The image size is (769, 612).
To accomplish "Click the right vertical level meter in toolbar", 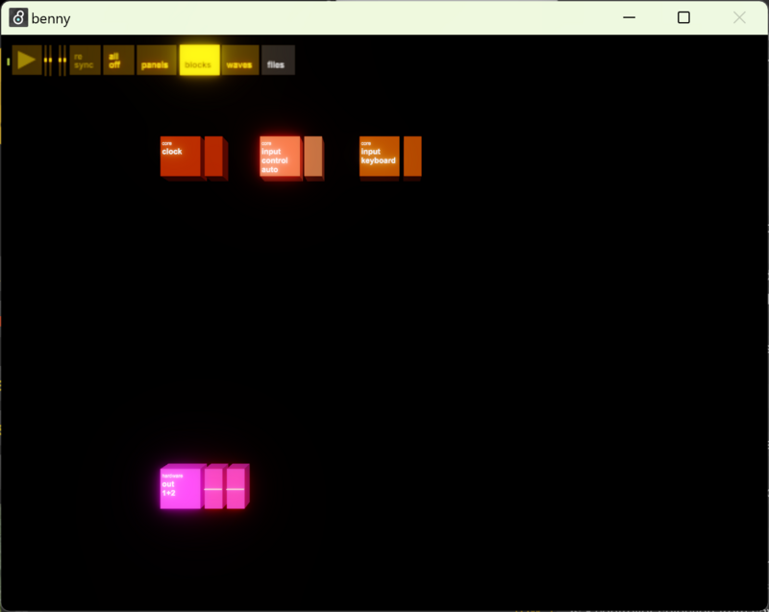I will click(x=62, y=61).
